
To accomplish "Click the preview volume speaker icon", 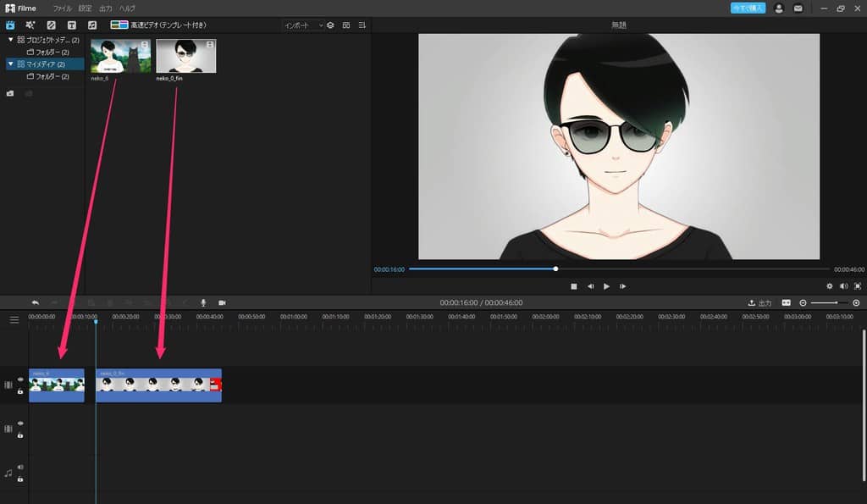I will 844,286.
